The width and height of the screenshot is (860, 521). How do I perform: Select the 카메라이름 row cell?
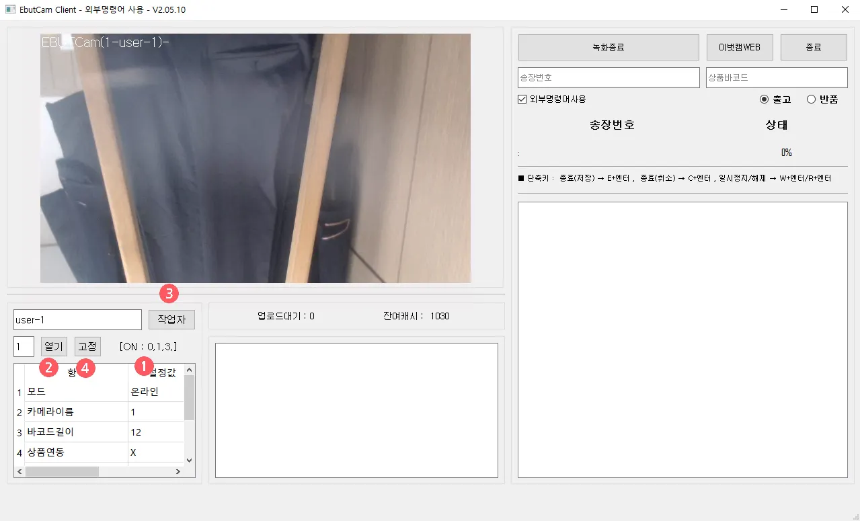tap(76, 412)
